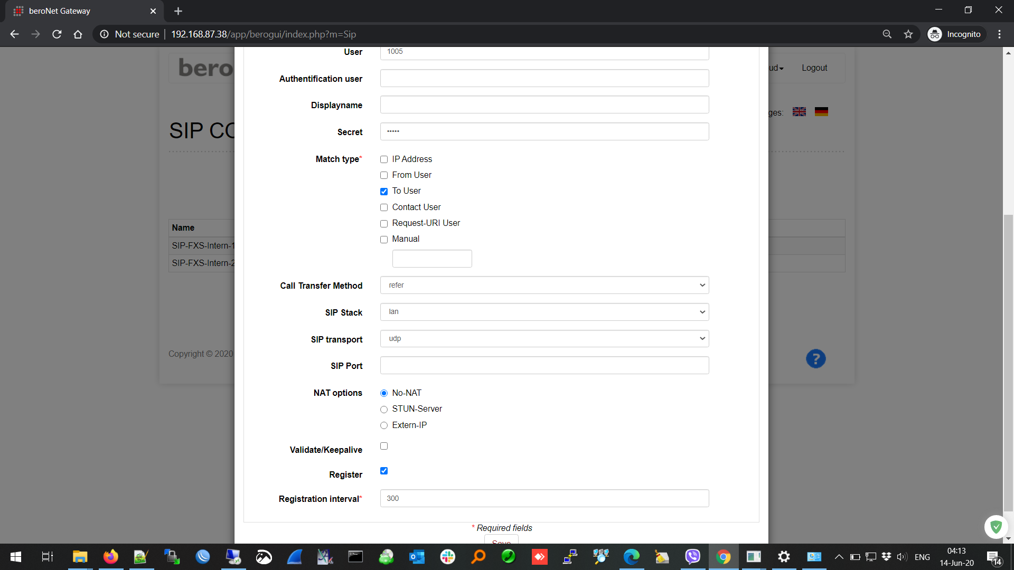Go to browser home page
Image resolution: width=1014 pixels, height=570 pixels.
coord(78,34)
